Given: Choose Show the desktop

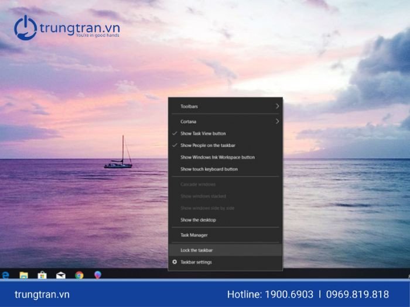Looking at the screenshot, I should click(225, 220).
